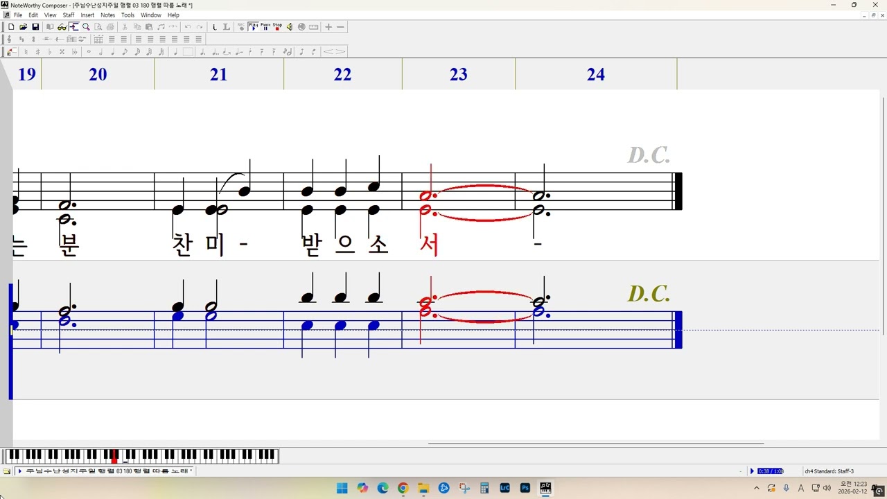Open print preview from the toolbar

98,27
